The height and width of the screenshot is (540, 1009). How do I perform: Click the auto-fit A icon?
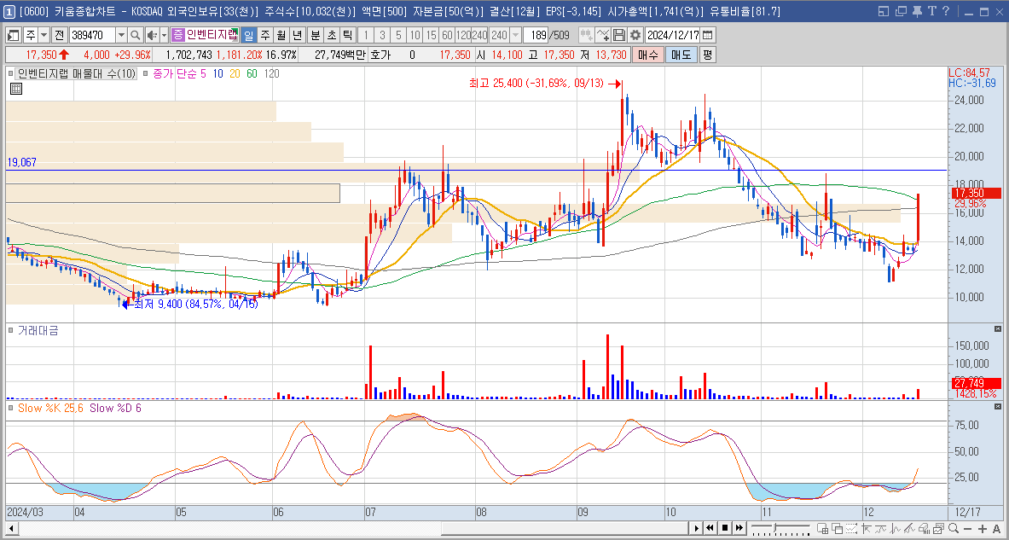point(997,529)
